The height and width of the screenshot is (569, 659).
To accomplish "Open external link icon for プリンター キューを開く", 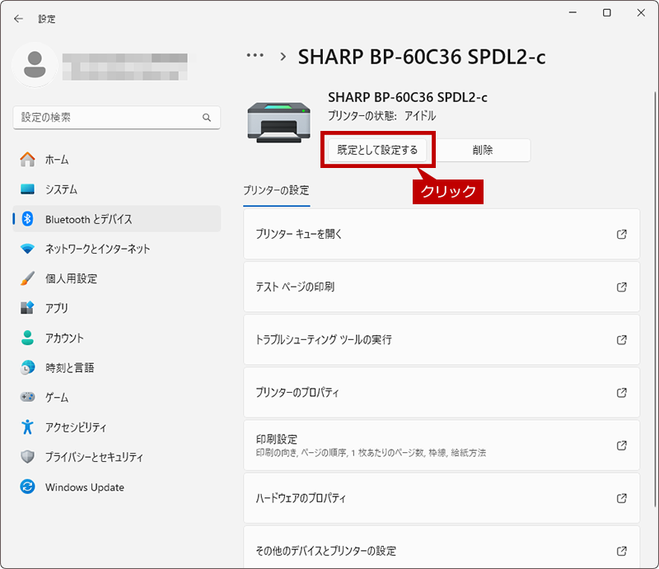I will point(622,235).
